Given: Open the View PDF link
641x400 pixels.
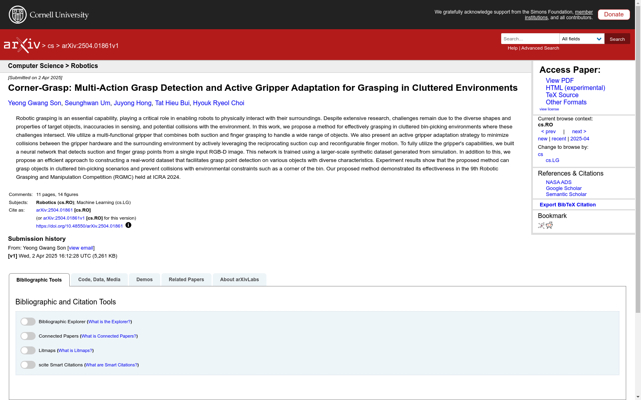Looking at the screenshot, I should (x=560, y=80).
